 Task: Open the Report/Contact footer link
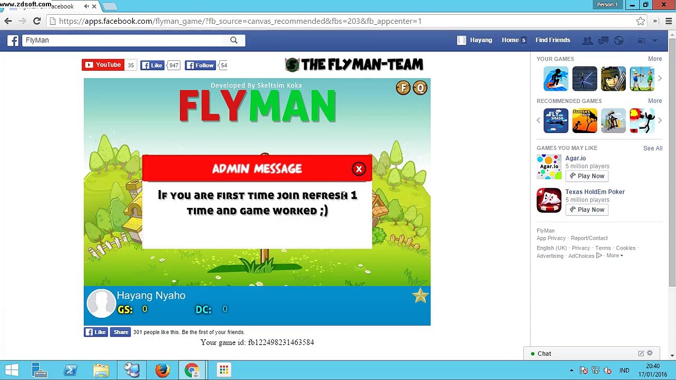[589, 239]
